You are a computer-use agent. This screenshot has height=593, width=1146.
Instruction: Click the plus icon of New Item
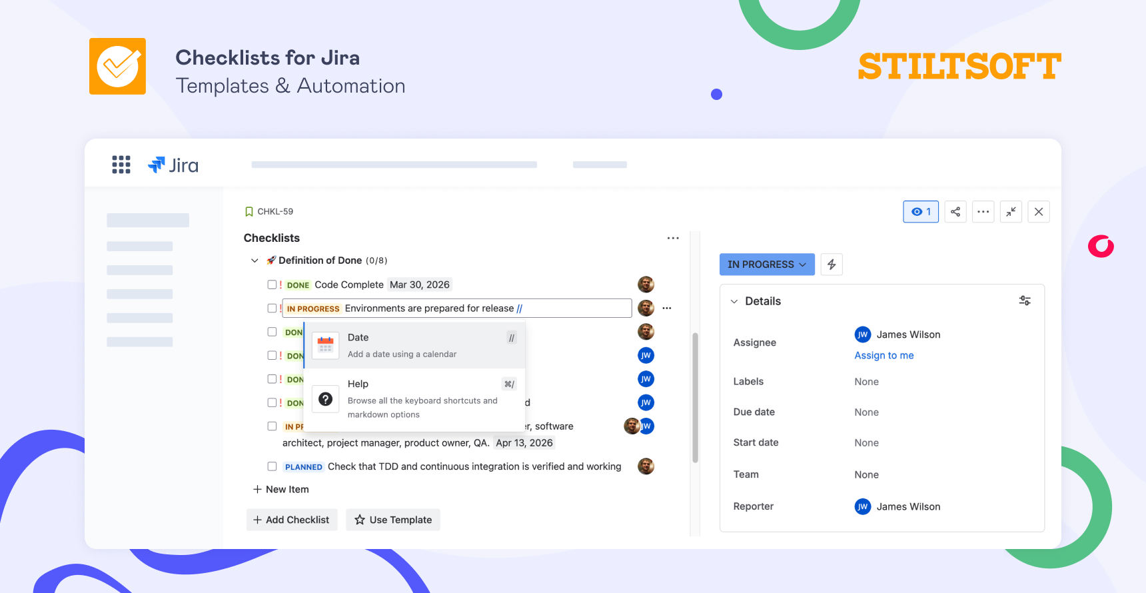pos(257,489)
